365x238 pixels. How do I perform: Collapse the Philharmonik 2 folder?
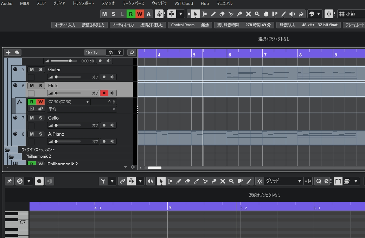click(x=11, y=157)
